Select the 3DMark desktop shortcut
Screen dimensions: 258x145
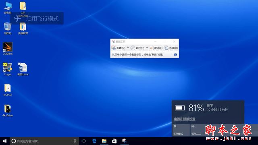coord(8,48)
